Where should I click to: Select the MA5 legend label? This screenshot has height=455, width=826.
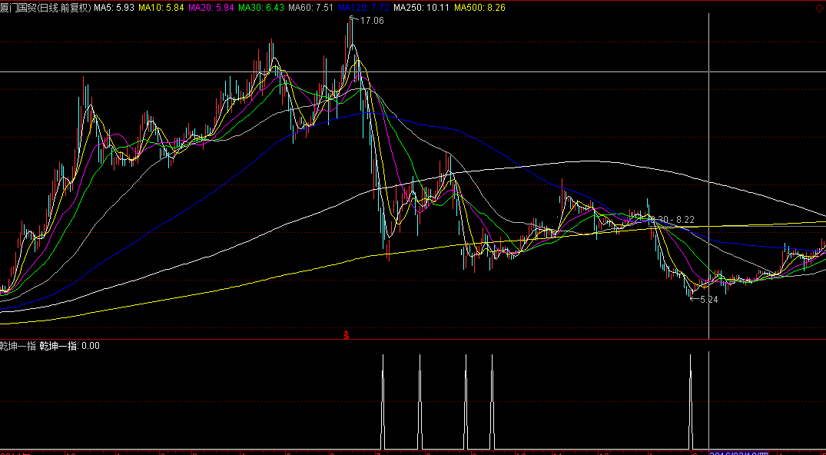pyautogui.click(x=114, y=8)
